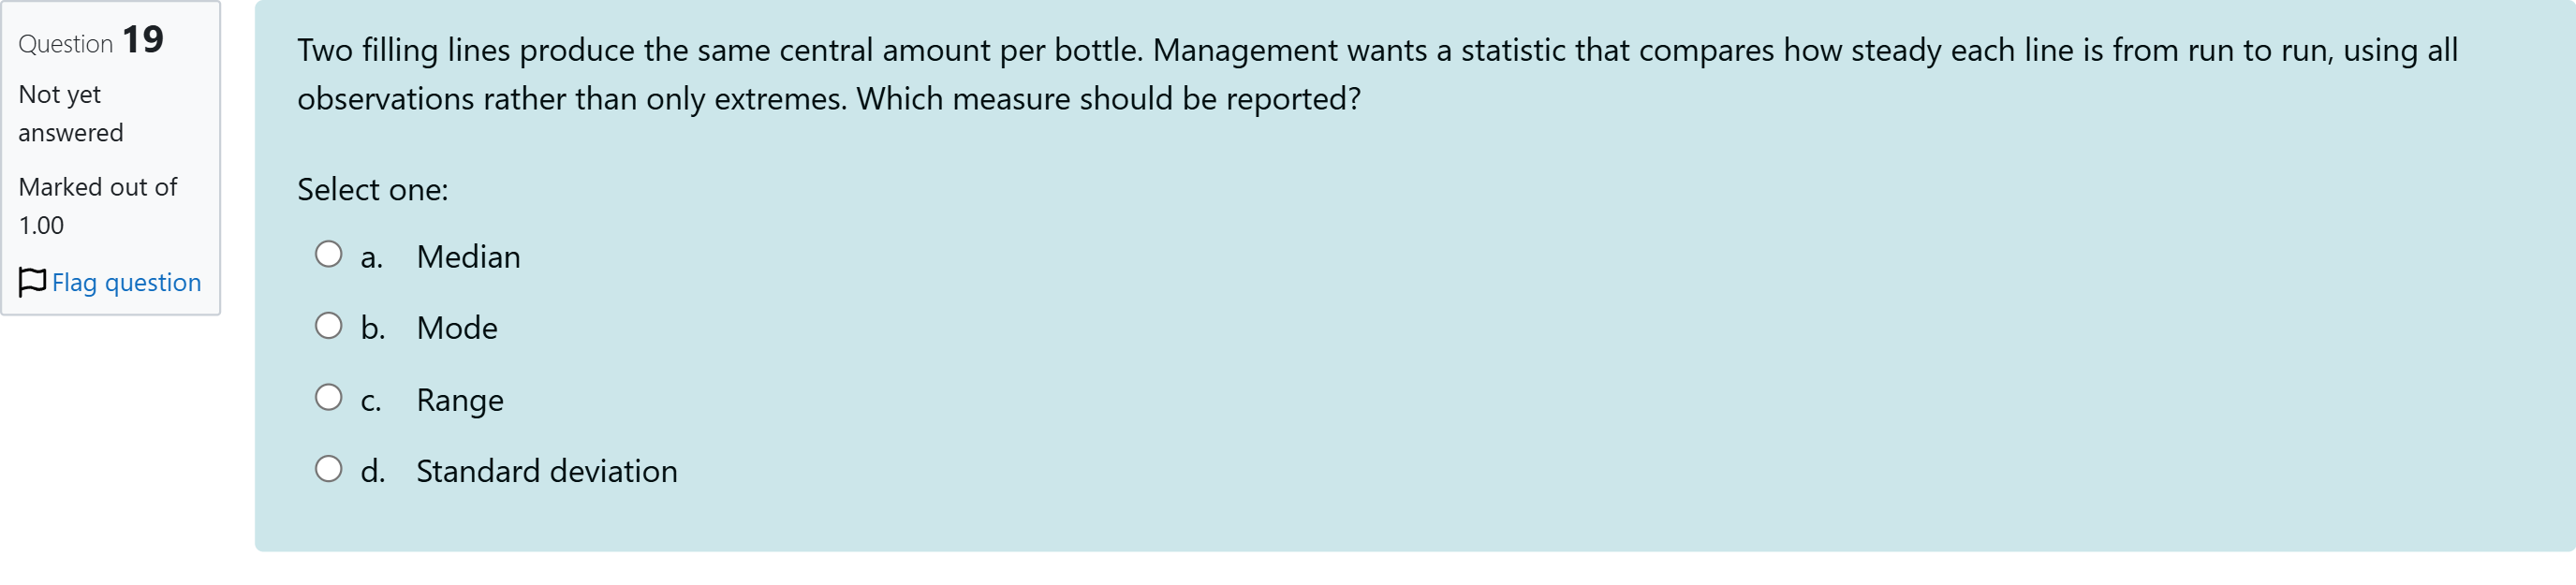Click the flag icon beside Flag question

click(x=32, y=282)
